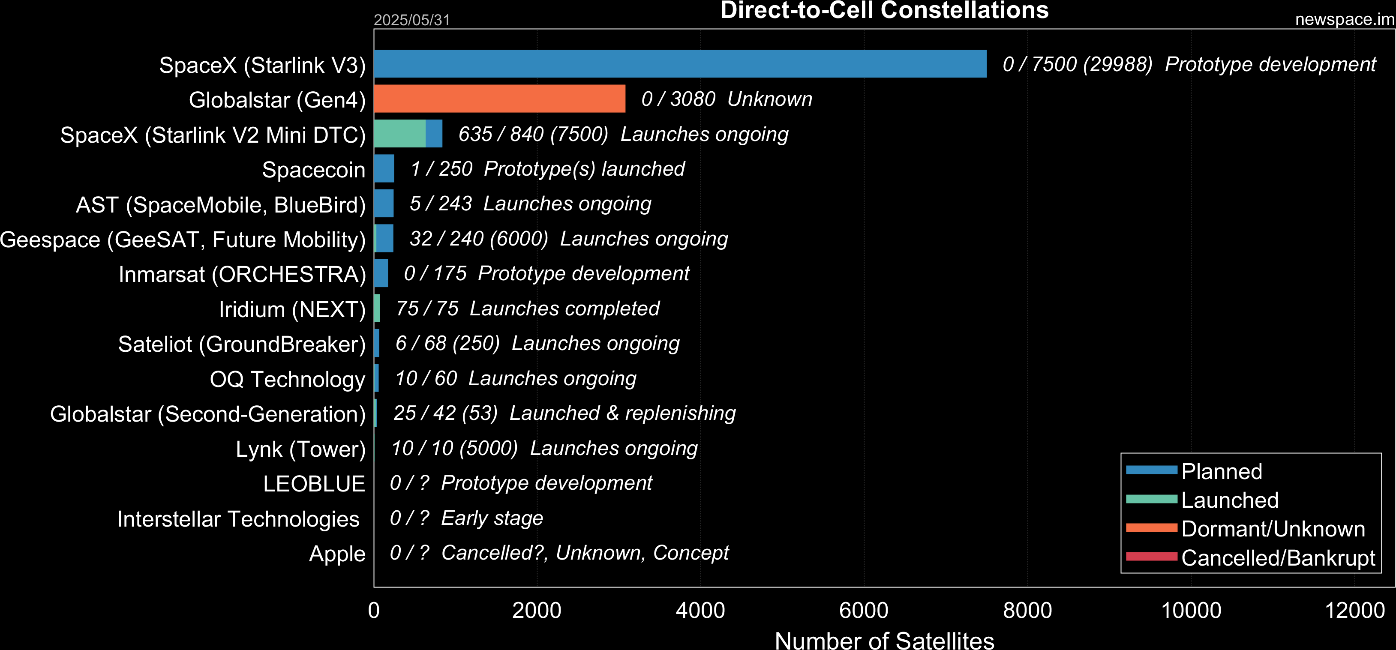Click the red Cancelled/Bankrupt legend swatch

click(1152, 557)
